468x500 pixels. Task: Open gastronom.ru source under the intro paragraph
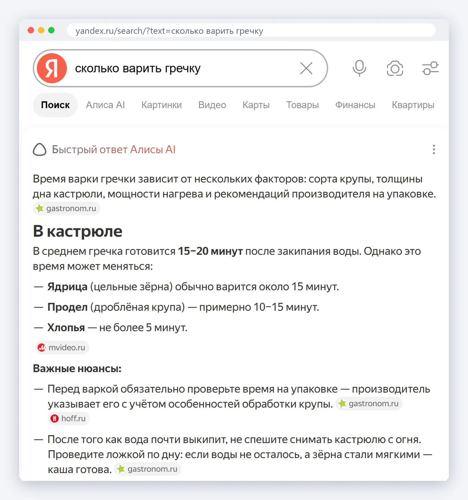66,208
